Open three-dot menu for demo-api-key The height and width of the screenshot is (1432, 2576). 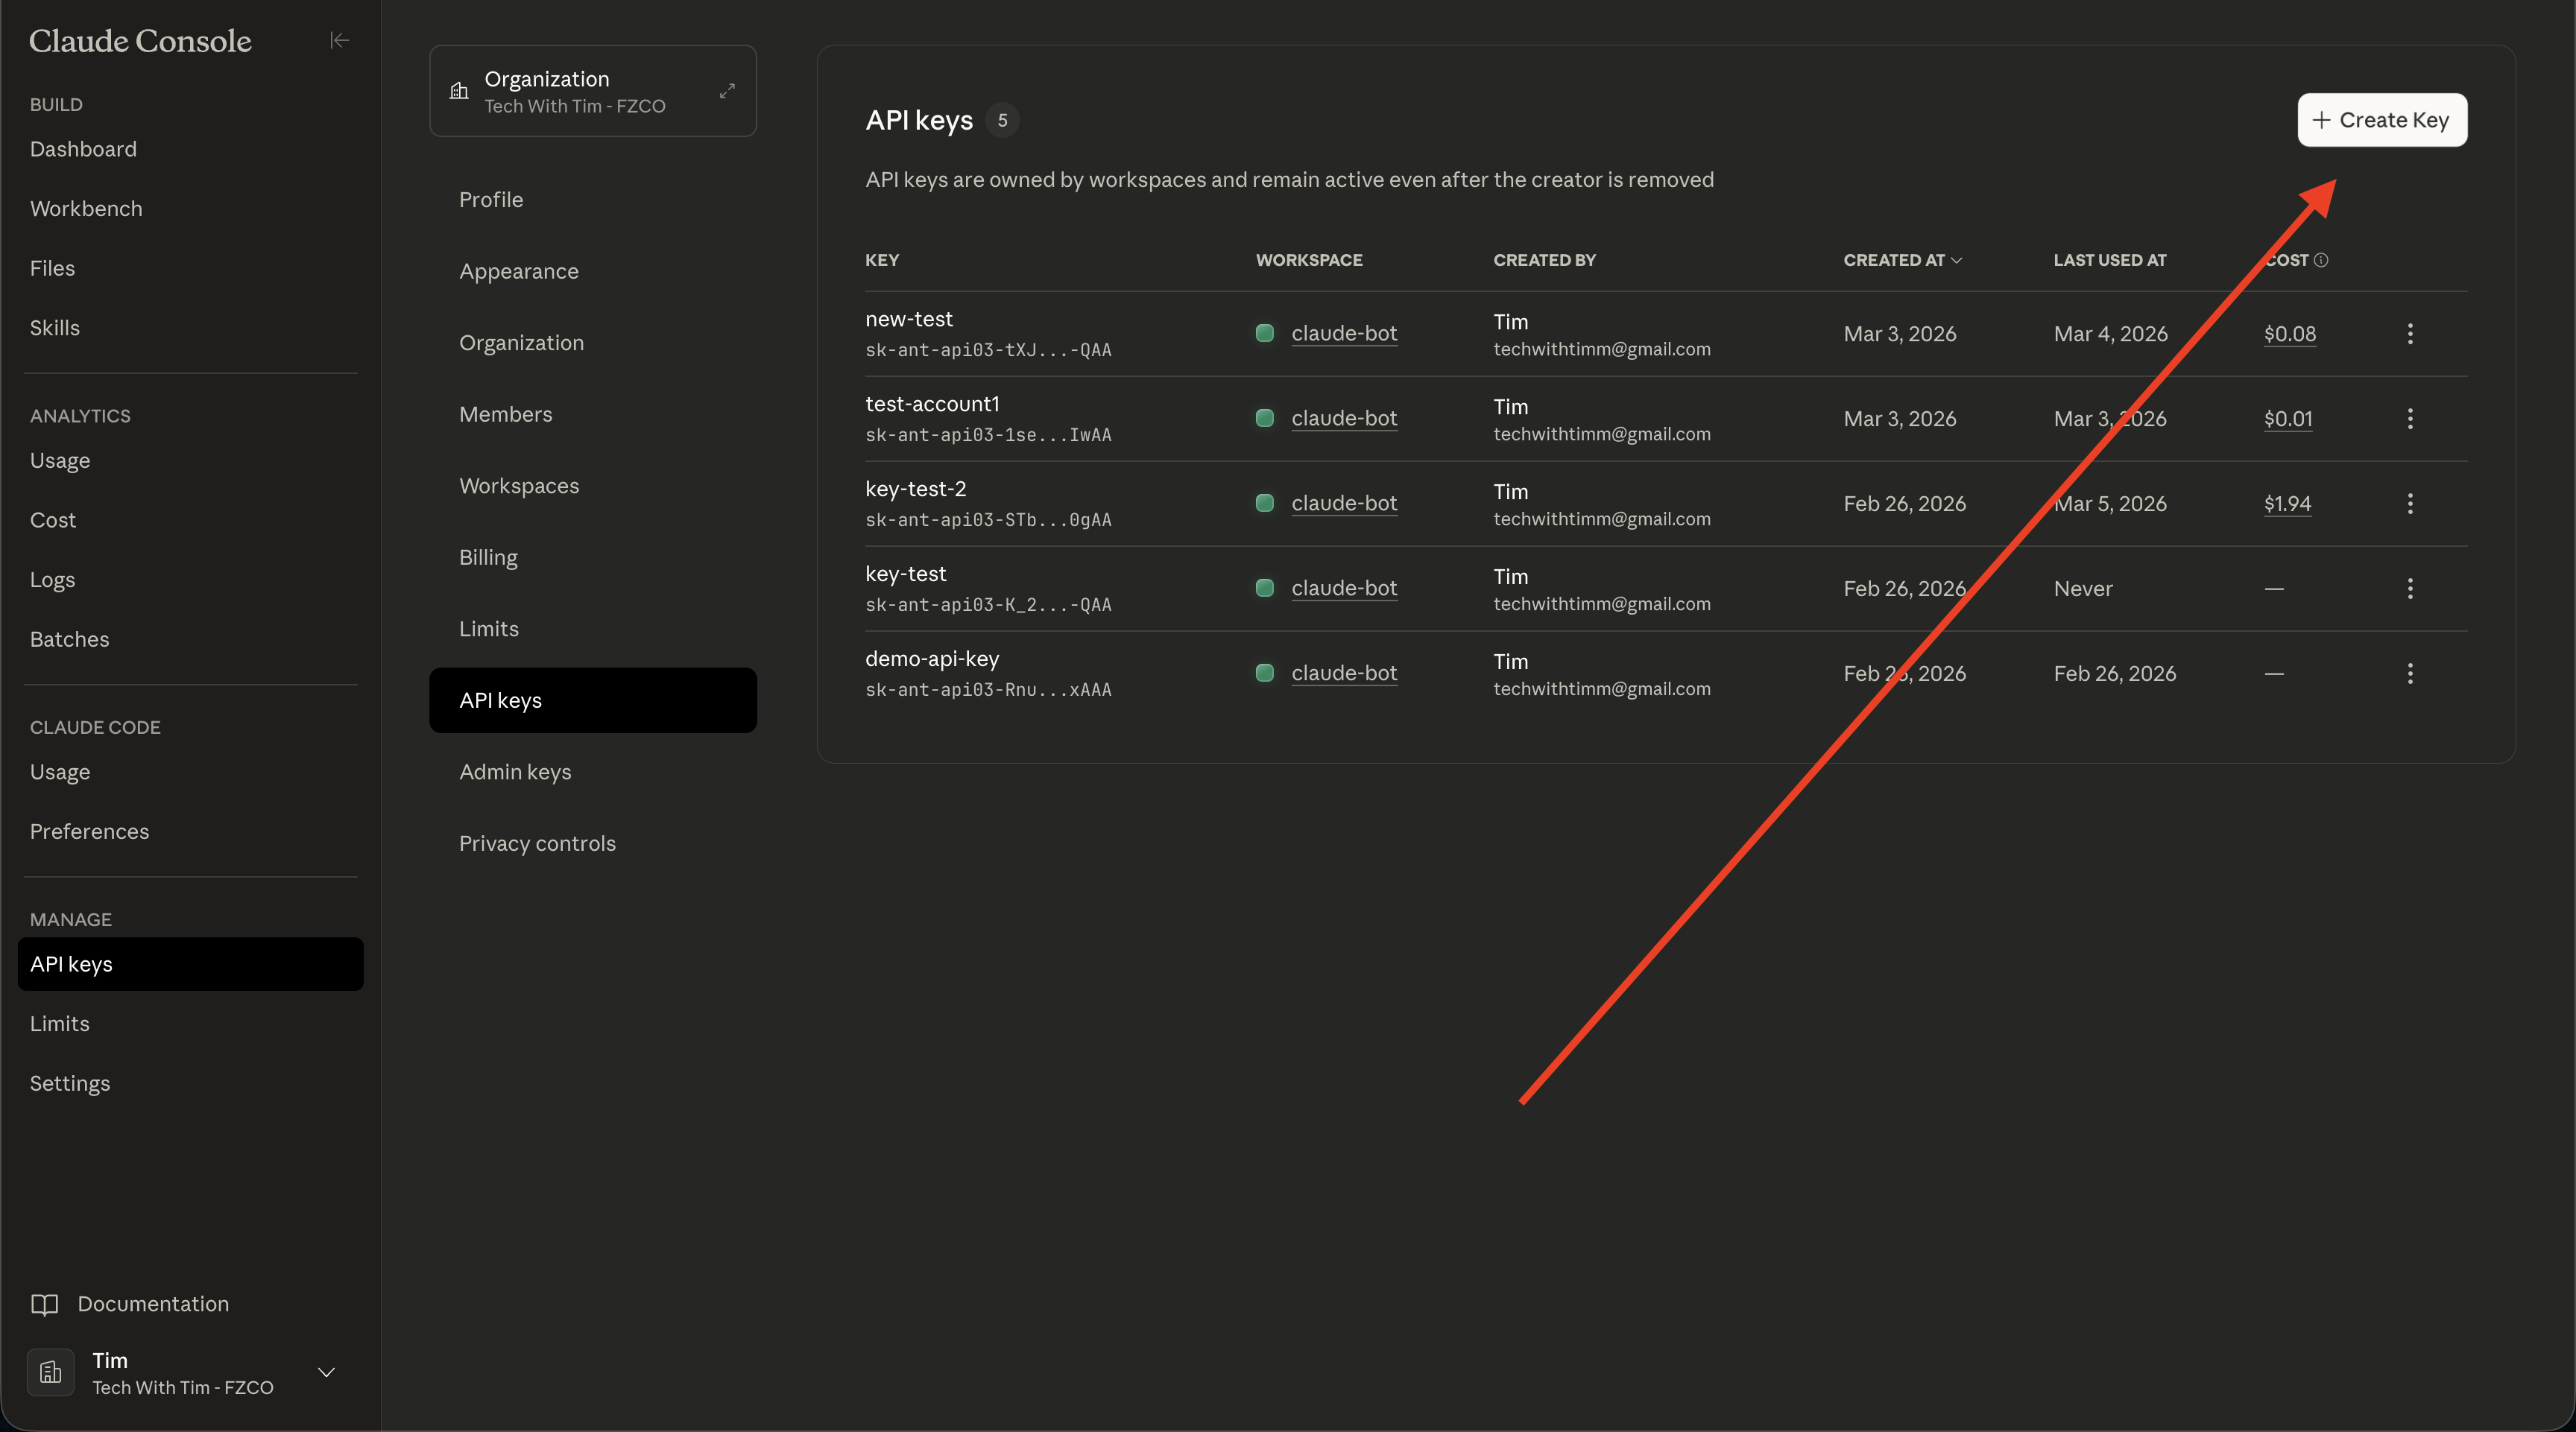coord(2410,674)
